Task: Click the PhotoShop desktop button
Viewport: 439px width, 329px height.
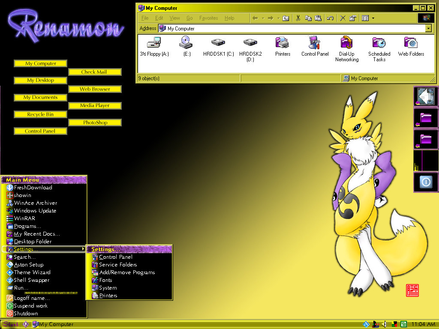Action: click(95, 123)
